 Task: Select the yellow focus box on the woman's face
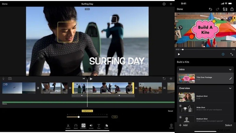[68, 32]
